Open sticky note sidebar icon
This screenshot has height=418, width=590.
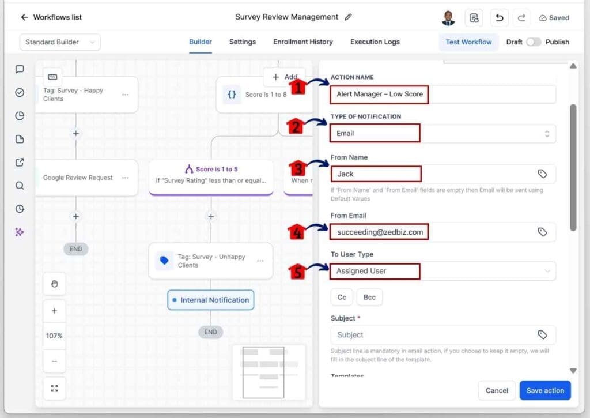coord(20,139)
